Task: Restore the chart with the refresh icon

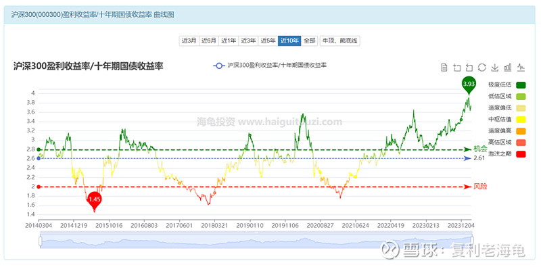Action: click(x=482, y=68)
